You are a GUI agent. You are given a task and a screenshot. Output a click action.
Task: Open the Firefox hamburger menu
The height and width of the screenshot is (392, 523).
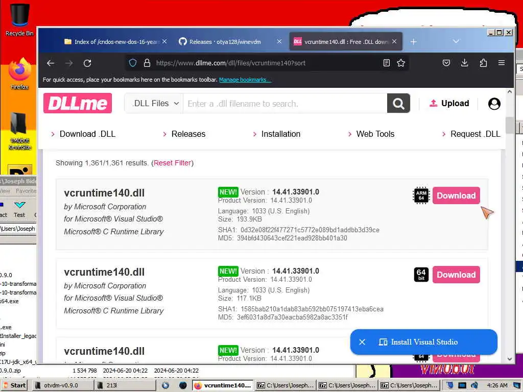(x=502, y=63)
